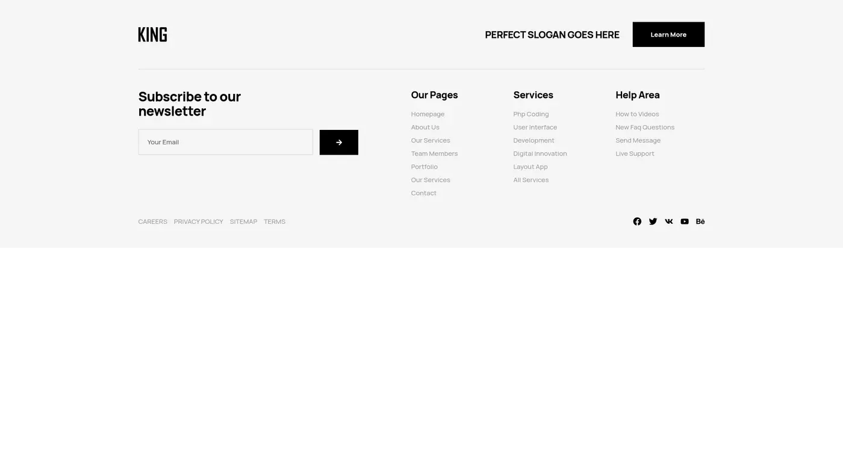The image size is (843, 474).
Task: Open the Digital Innovation link
Action: 540,154
